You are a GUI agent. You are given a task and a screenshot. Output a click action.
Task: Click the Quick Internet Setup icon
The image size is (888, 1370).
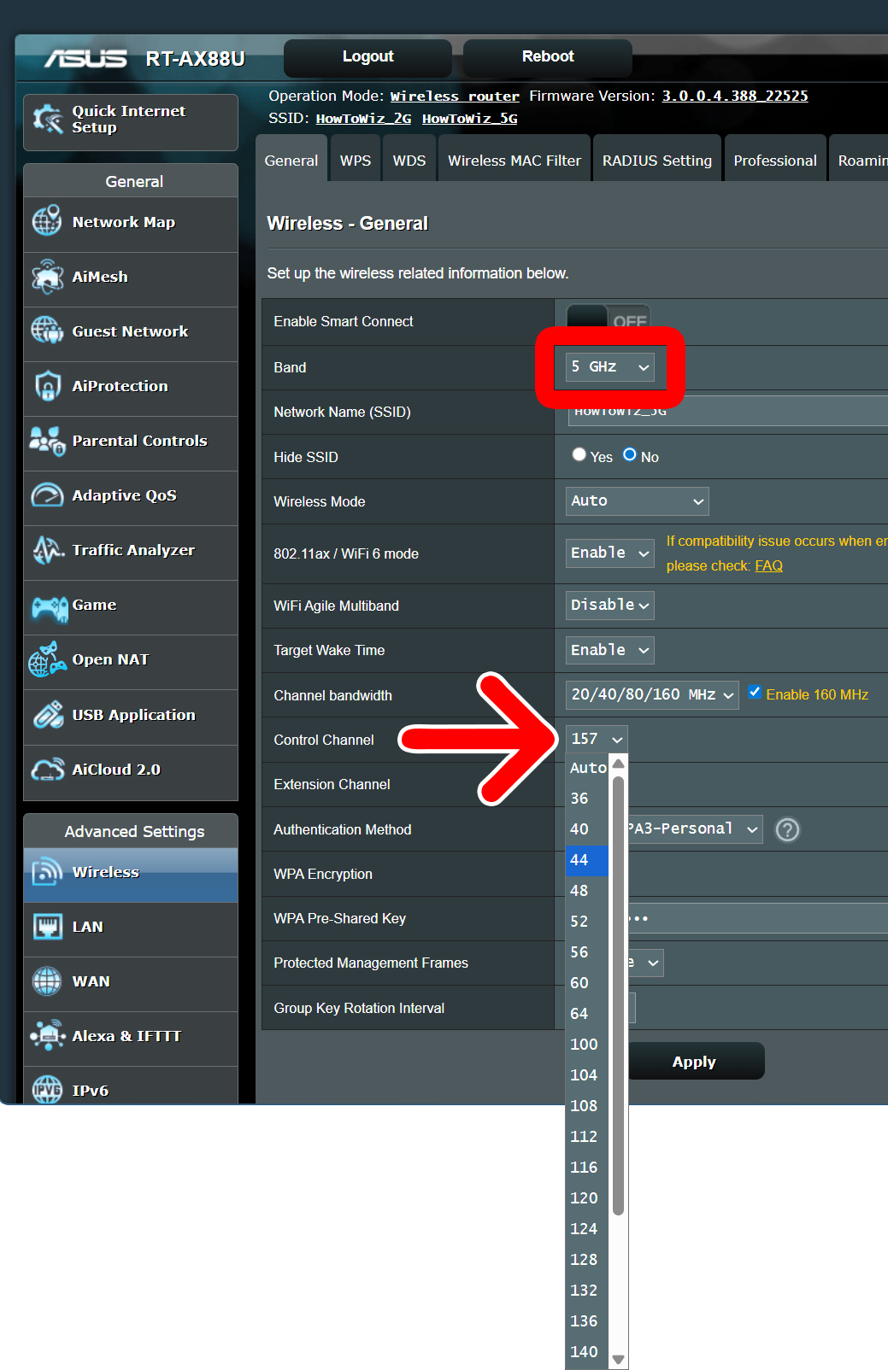coord(48,120)
